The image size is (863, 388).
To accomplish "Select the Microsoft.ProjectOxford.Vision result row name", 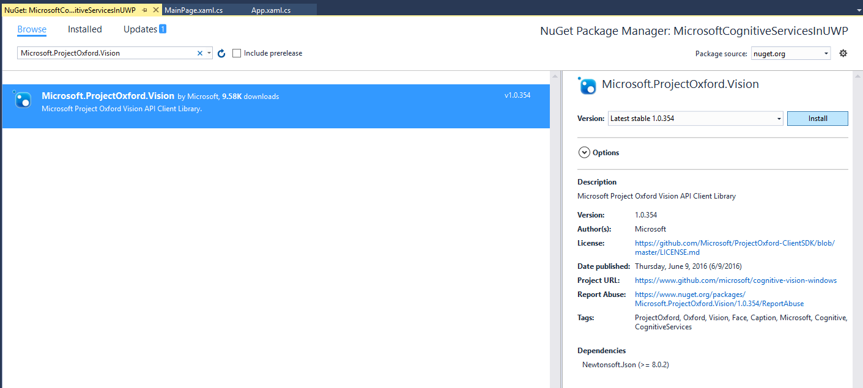I will (x=108, y=96).
